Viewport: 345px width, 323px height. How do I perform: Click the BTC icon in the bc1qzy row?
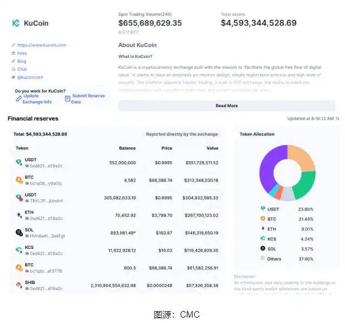click(x=19, y=268)
